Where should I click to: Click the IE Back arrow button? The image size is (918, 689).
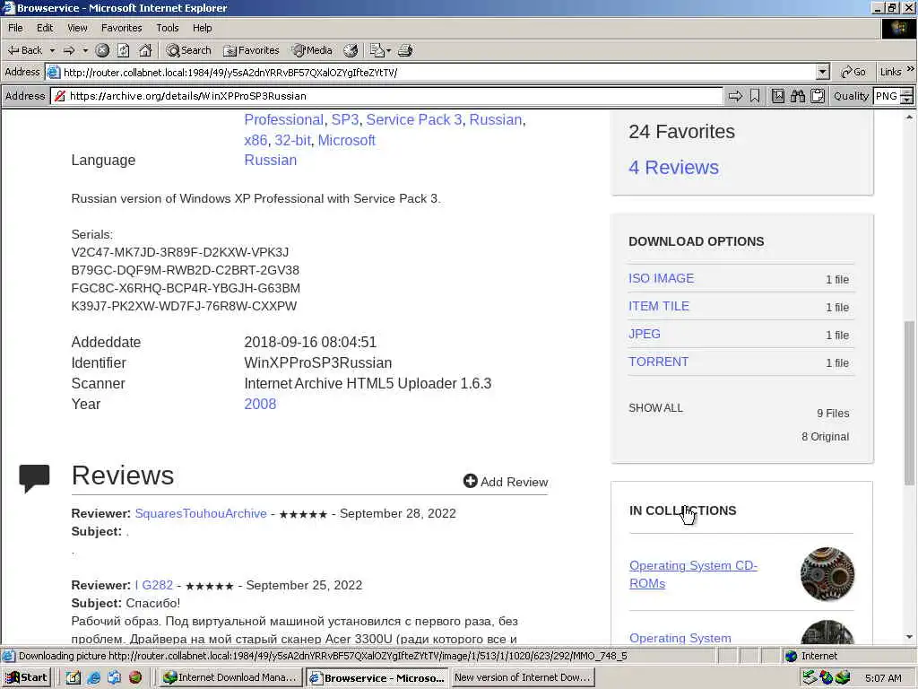coord(24,50)
